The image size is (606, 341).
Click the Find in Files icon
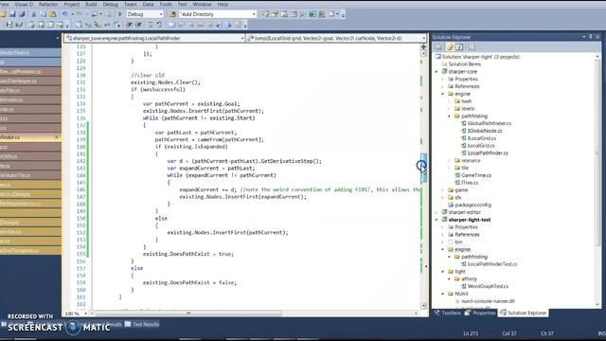click(x=172, y=14)
